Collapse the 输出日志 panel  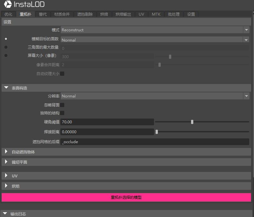[x=5, y=214]
